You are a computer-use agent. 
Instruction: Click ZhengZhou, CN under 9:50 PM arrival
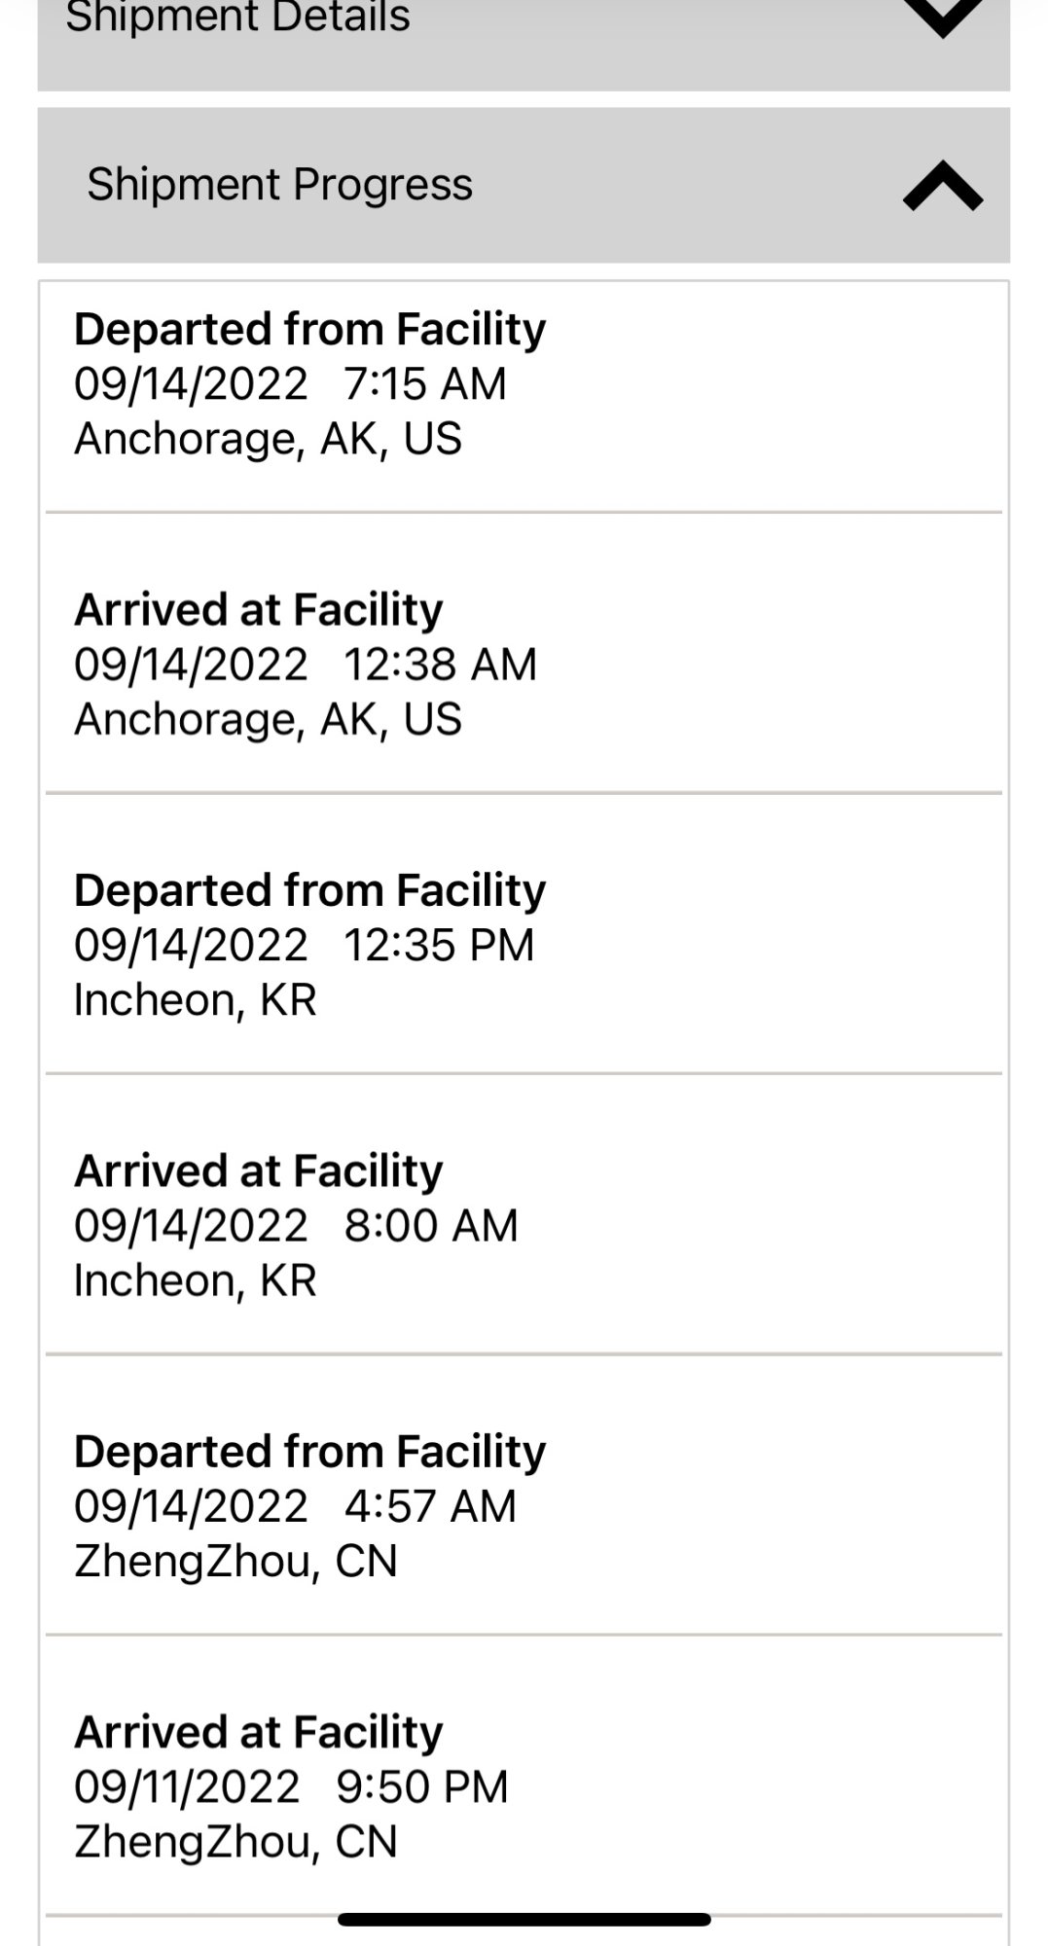click(235, 1841)
